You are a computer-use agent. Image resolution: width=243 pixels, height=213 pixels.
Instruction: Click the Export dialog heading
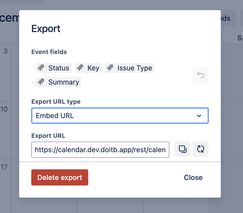pyautogui.click(x=46, y=29)
